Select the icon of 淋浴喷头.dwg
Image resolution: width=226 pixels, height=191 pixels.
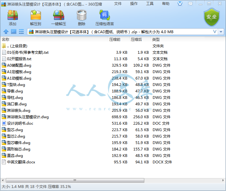tap(4, 111)
